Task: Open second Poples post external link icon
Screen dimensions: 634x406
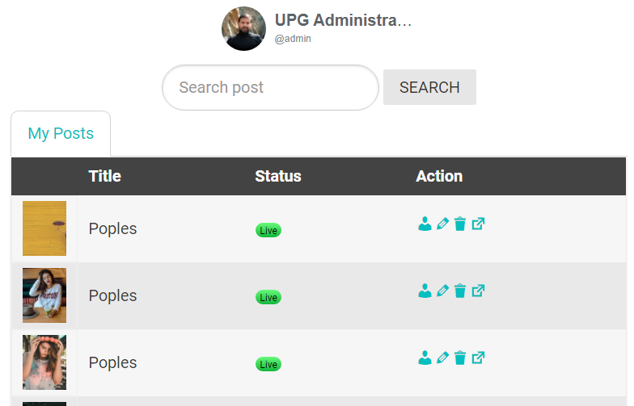Action: (478, 291)
